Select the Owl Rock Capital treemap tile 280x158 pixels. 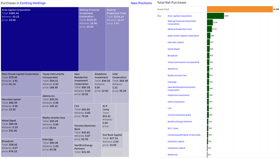coord(112,140)
